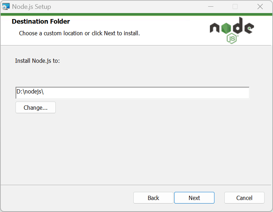Click the hexagonal o in node logo
Viewport: 273px width, 212px height.
(x=226, y=28)
